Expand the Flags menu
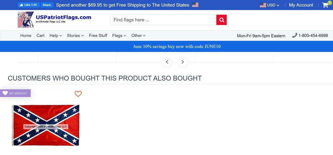333x155 pixels. [x=119, y=36]
